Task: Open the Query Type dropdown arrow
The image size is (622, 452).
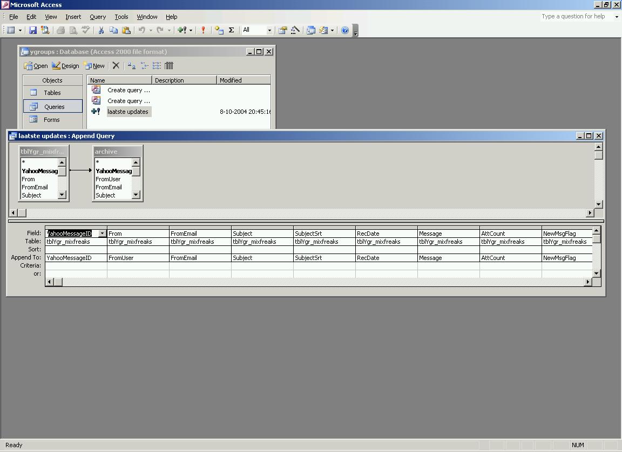Action: [191, 30]
